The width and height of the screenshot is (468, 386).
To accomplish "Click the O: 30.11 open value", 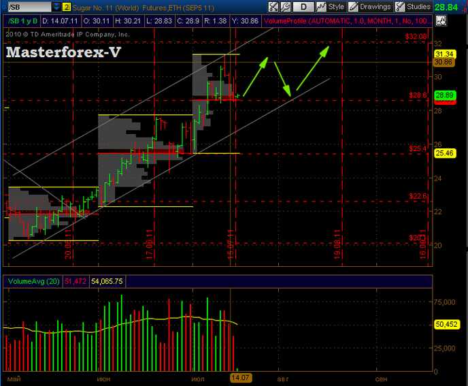I will (x=97, y=21).
